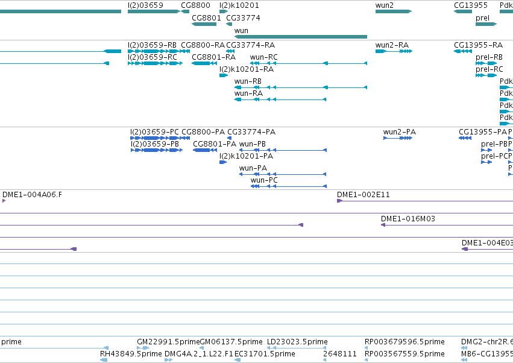Click the CG13955 gene label
The width and height of the screenshot is (513, 363).
[471, 5]
